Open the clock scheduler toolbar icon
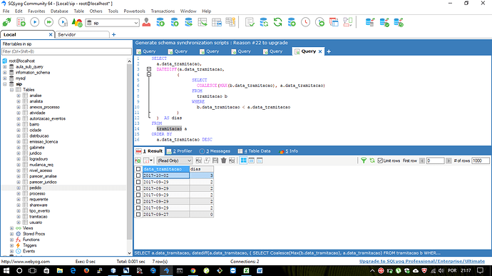The width and height of the screenshot is (492, 276). pos(305,22)
